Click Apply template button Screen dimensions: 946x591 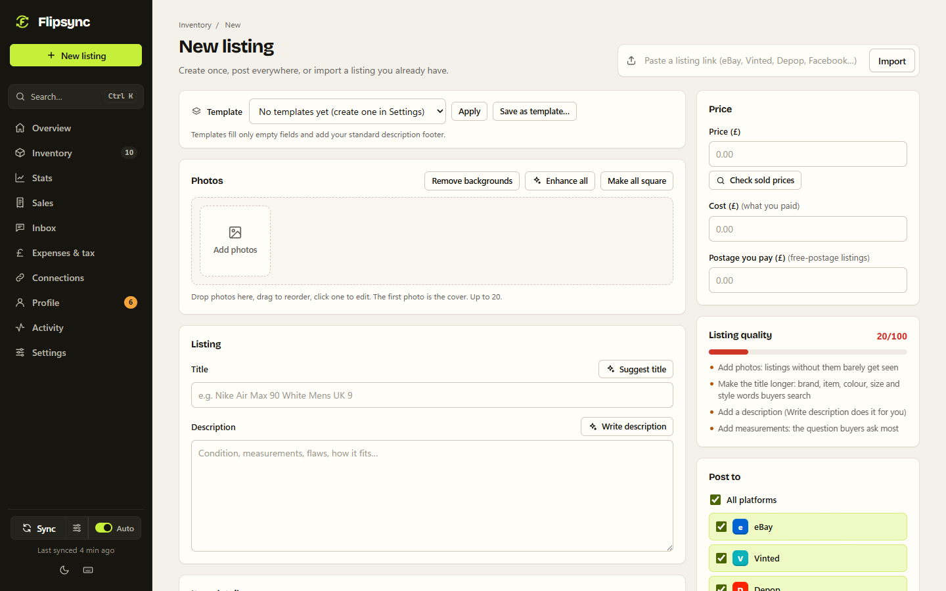tap(469, 111)
